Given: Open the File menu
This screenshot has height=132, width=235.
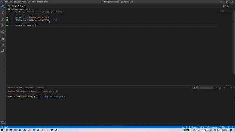Looking at the screenshot, I should [x=6, y=2].
